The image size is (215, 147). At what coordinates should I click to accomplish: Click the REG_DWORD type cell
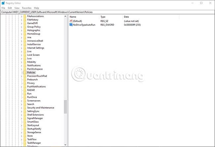(x=107, y=25)
